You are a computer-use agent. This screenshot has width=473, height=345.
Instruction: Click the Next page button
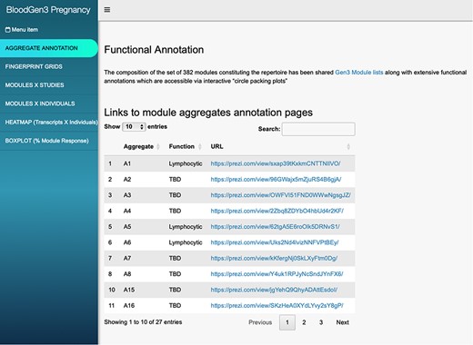click(x=342, y=322)
